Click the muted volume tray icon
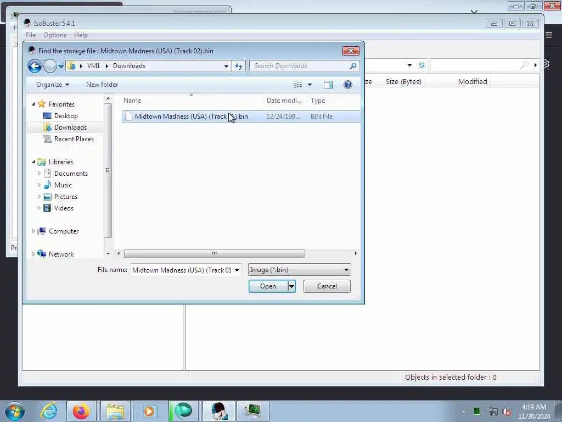The image size is (562, 422). coord(507,412)
